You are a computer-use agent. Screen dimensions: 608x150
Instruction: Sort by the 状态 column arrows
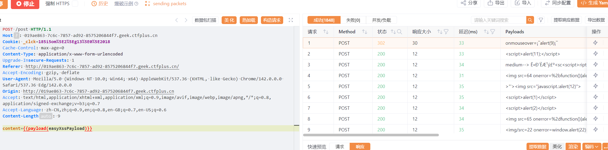coord(393,32)
